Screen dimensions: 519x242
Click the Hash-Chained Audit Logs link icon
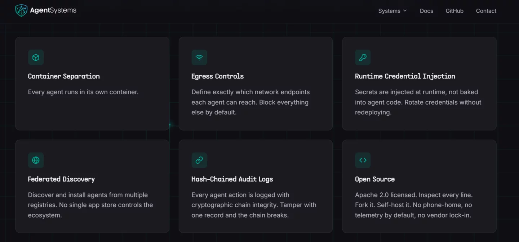click(199, 160)
